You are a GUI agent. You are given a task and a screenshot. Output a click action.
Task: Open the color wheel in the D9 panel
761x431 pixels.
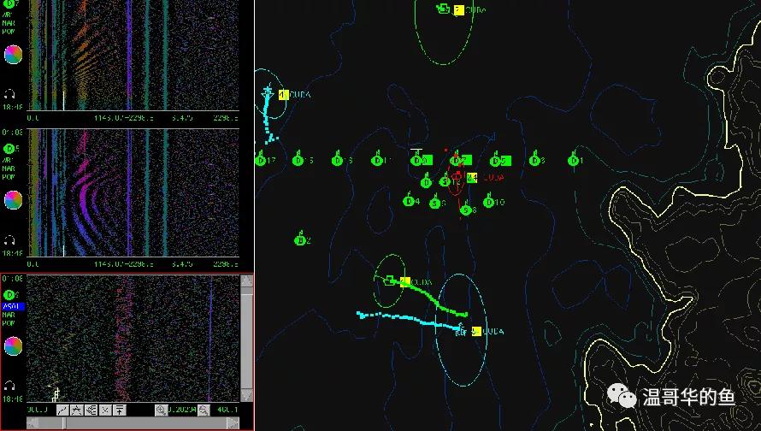pos(13,346)
